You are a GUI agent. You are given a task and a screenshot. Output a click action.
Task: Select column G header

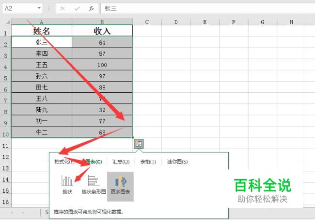263,22
